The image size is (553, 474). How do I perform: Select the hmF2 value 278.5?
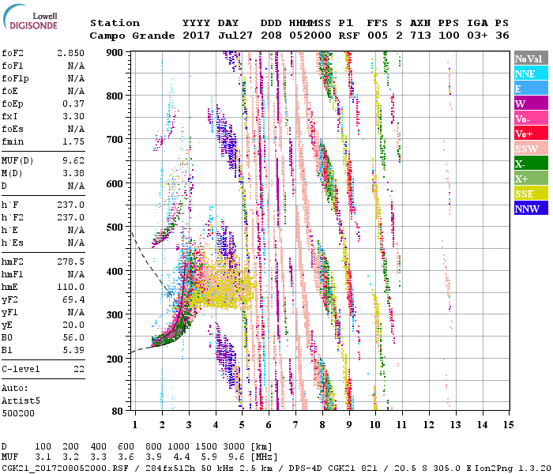[x=70, y=261]
